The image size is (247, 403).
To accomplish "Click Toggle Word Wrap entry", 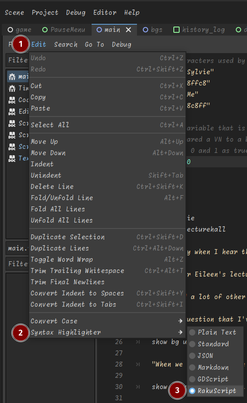I will coord(107,260).
